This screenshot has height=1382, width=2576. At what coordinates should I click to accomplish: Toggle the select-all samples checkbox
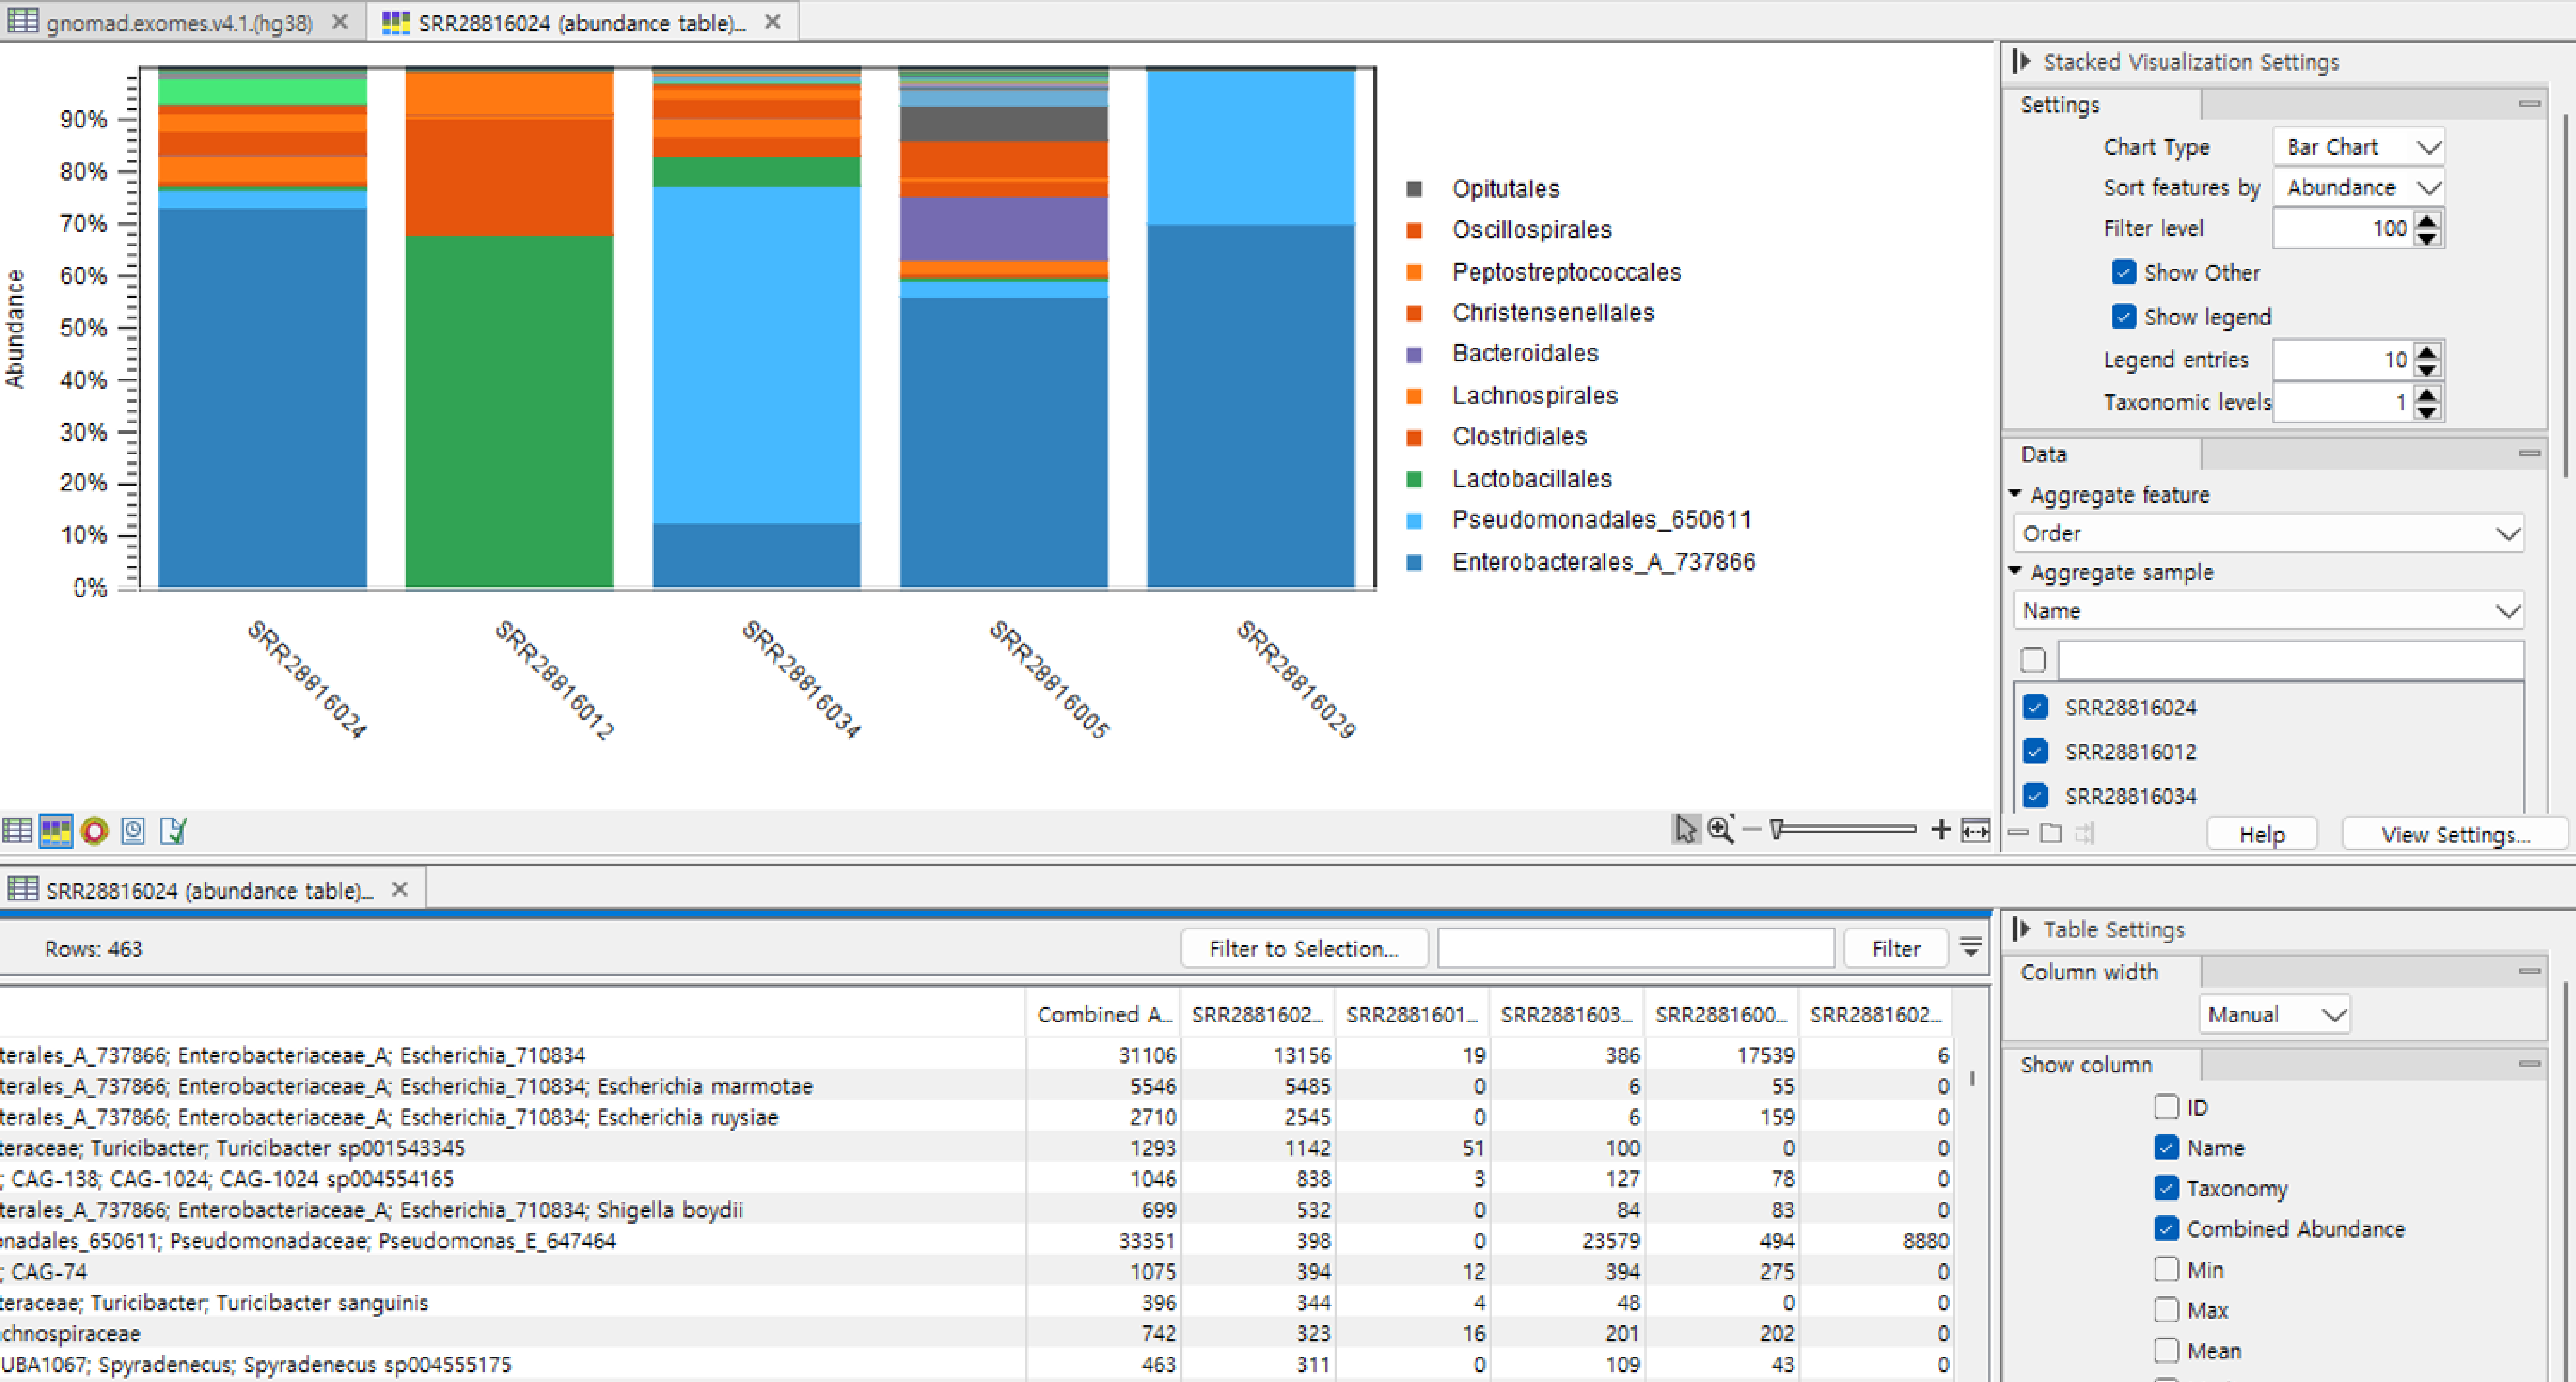[x=2033, y=659]
